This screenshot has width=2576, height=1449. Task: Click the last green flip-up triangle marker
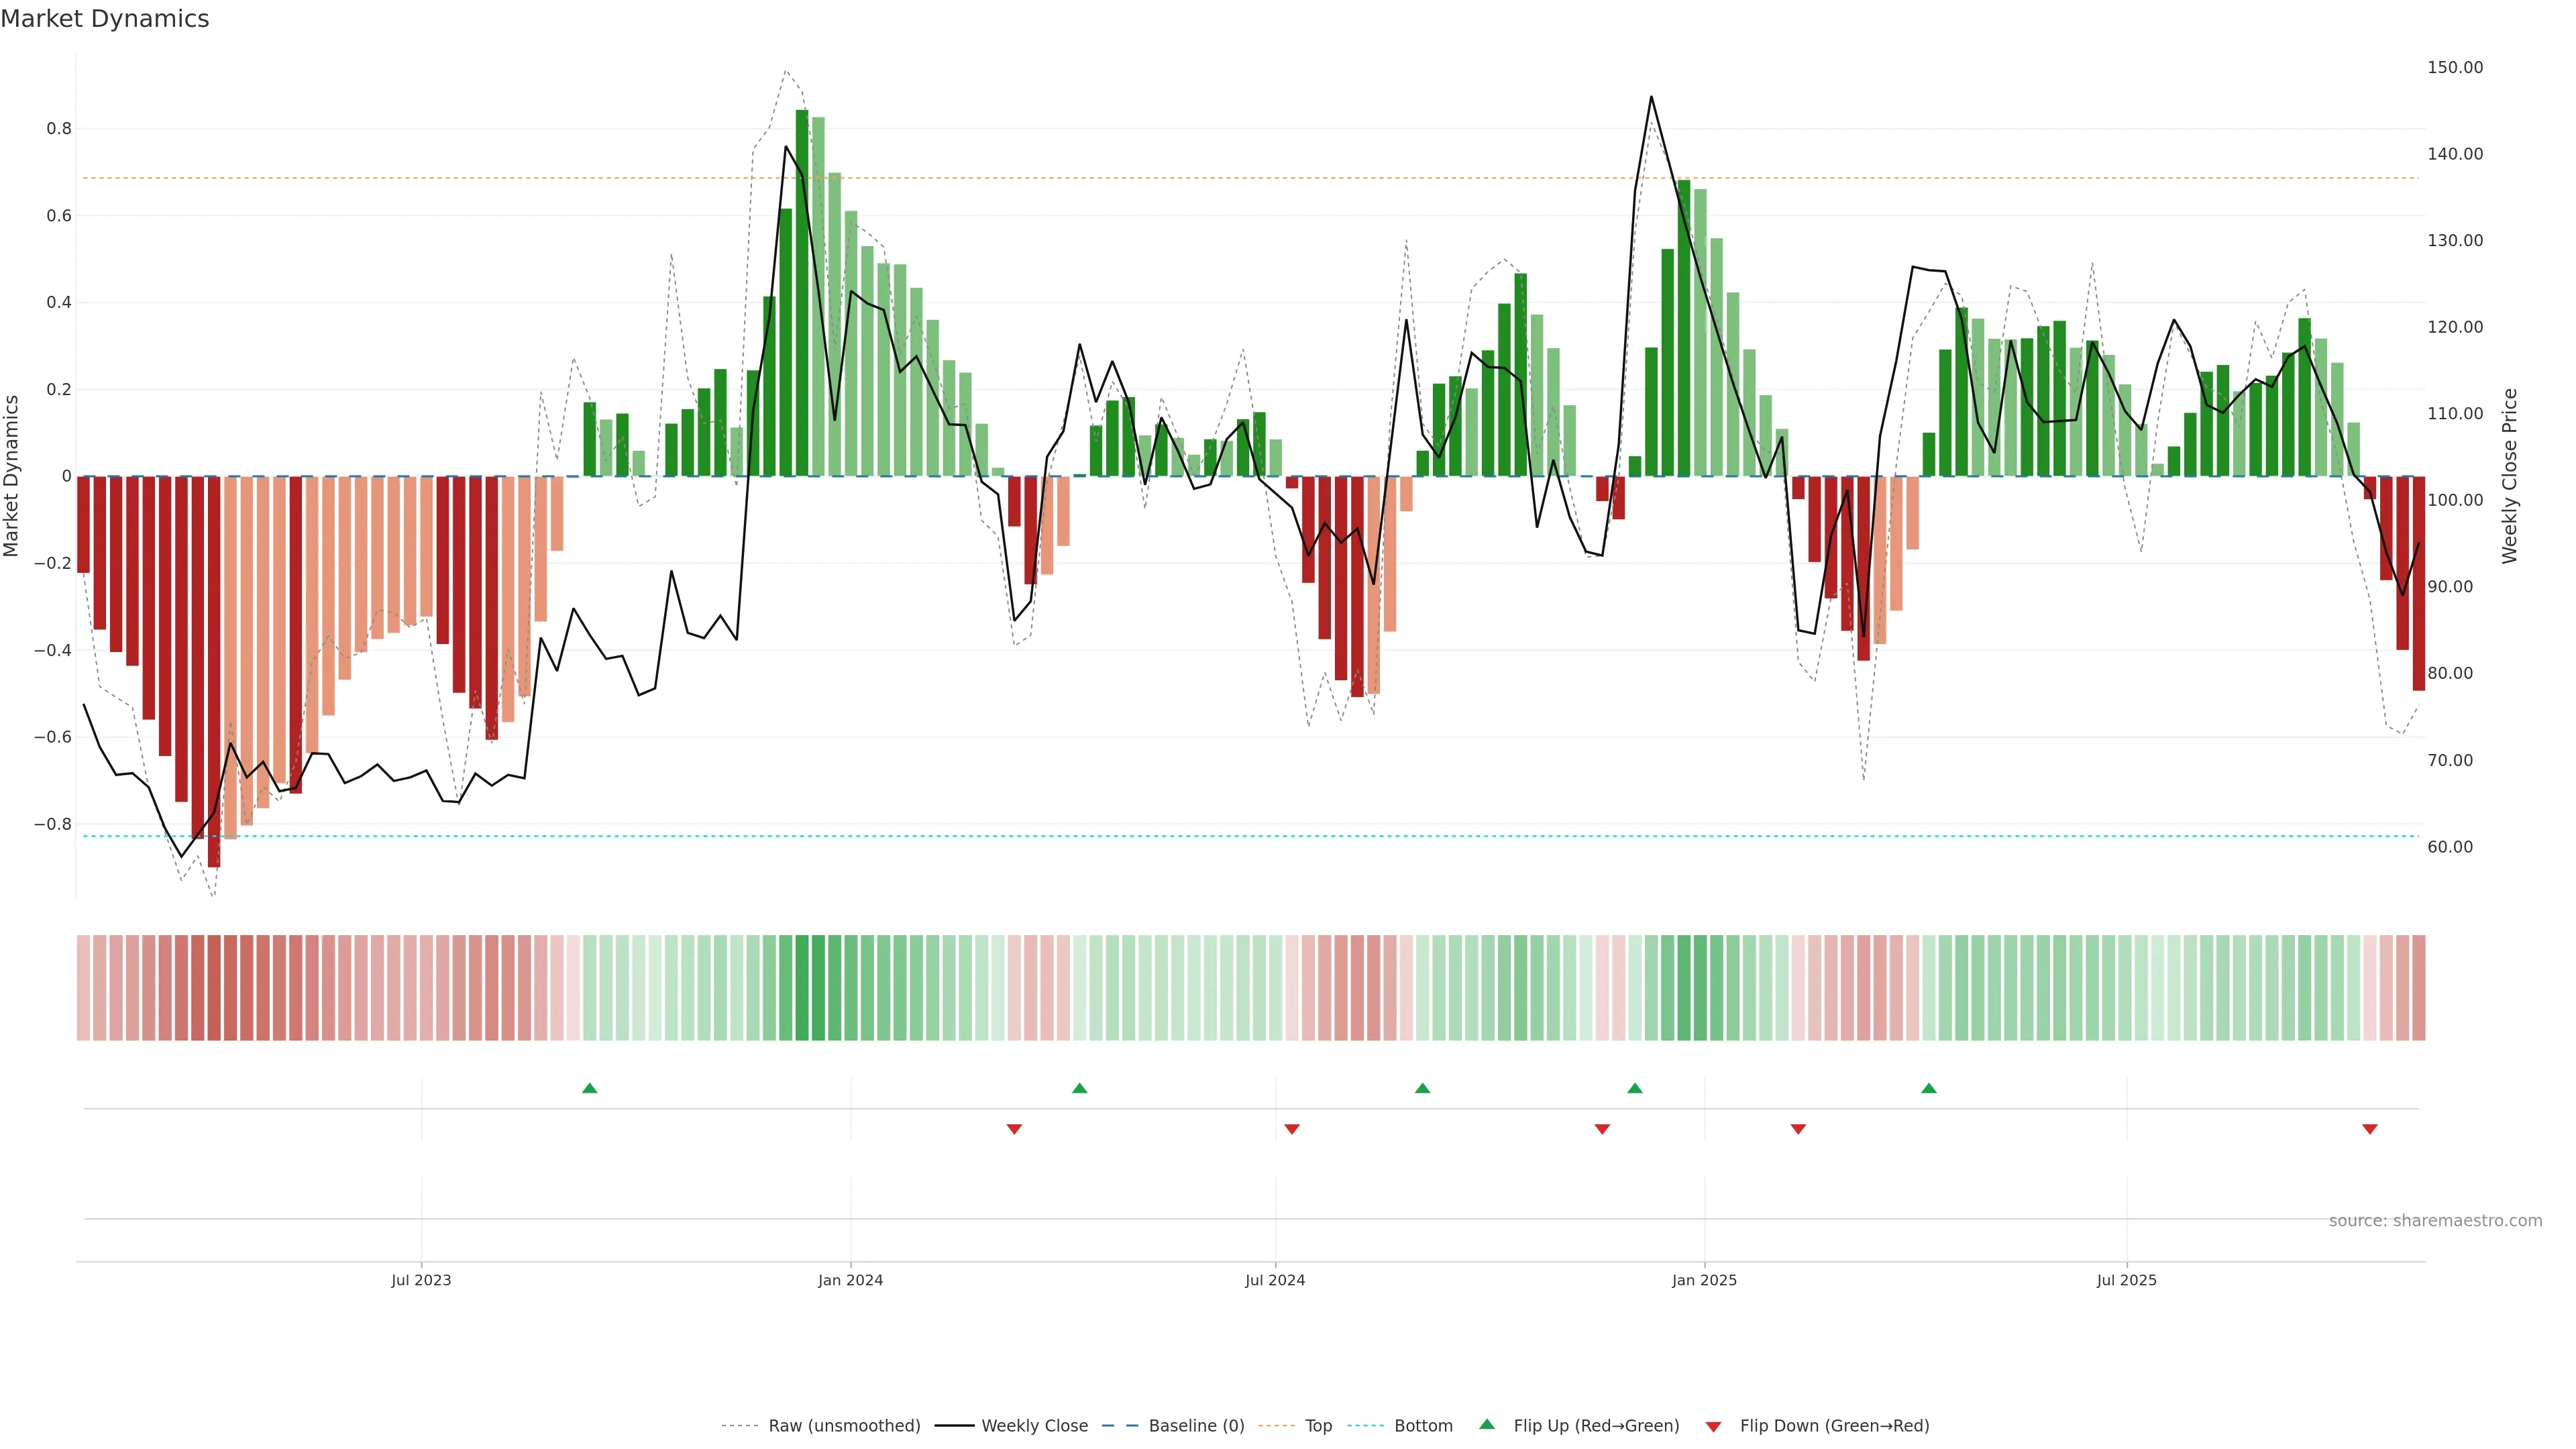coord(1929,1088)
